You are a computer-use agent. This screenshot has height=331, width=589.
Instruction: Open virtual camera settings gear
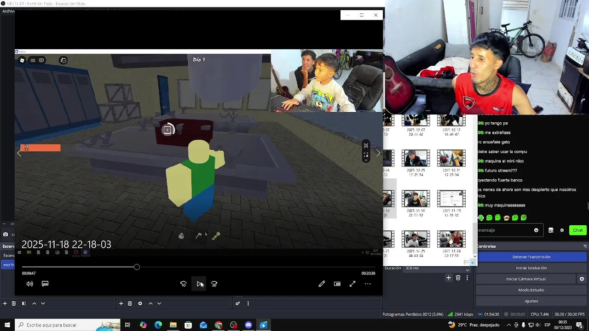point(582,279)
